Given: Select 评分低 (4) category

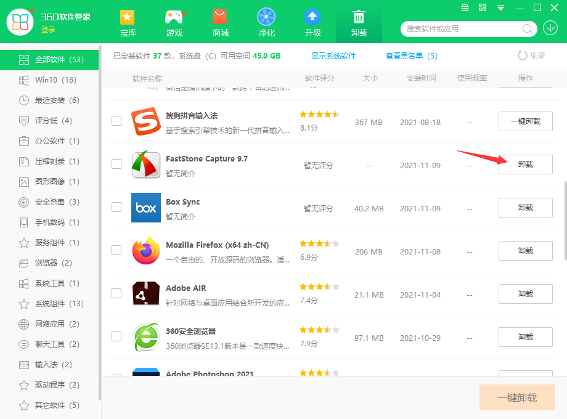Looking at the screenshot, I should click(49, 121).
